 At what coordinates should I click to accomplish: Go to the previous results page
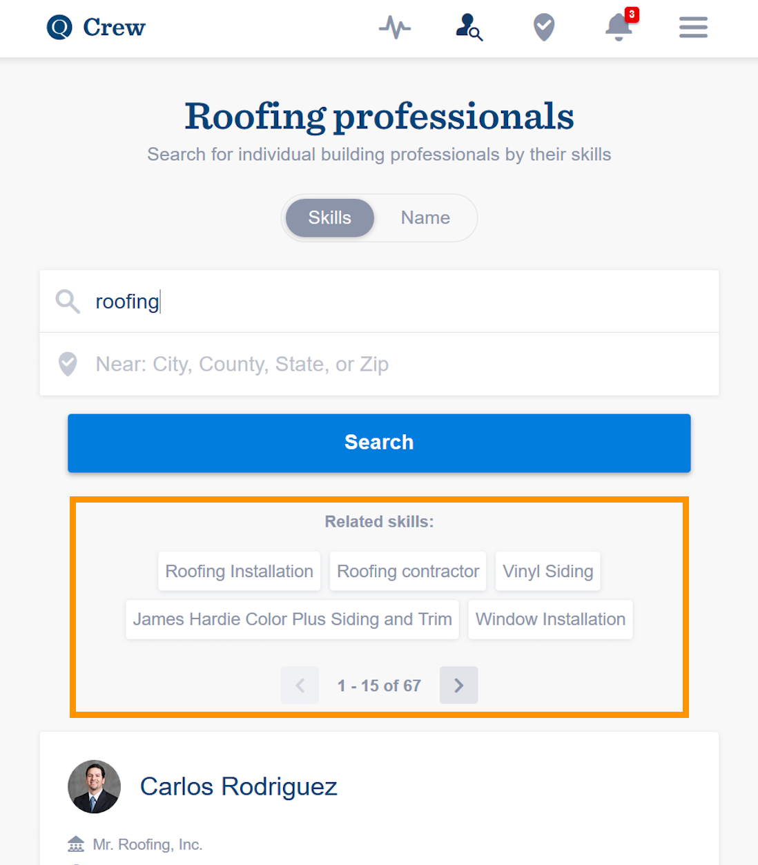click(x=300, y=686)
